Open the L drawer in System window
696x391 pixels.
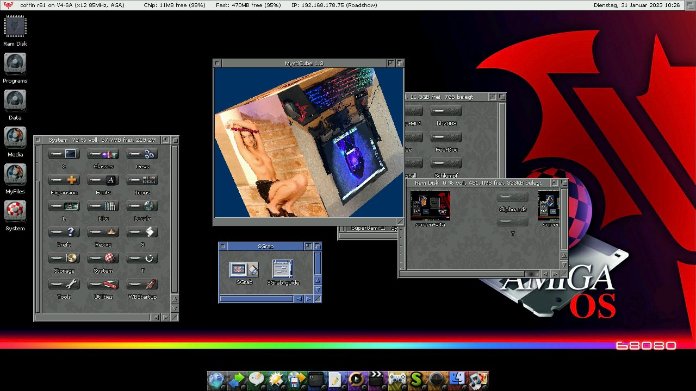tap(64, 206)
